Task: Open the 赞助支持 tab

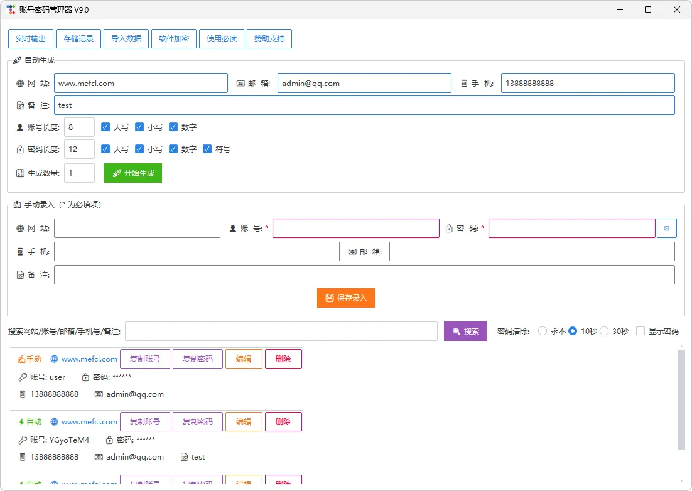Action: (269, 39)
